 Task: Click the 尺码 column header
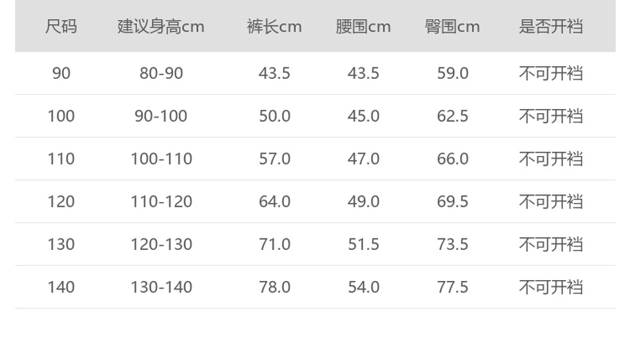point(61,26)
